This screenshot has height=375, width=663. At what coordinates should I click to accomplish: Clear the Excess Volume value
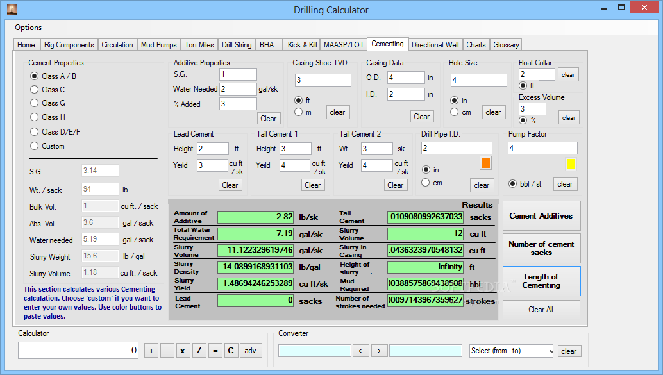coord(569,117)
